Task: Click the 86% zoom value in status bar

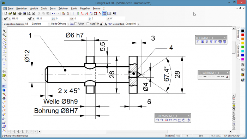Action: [201, 136]
